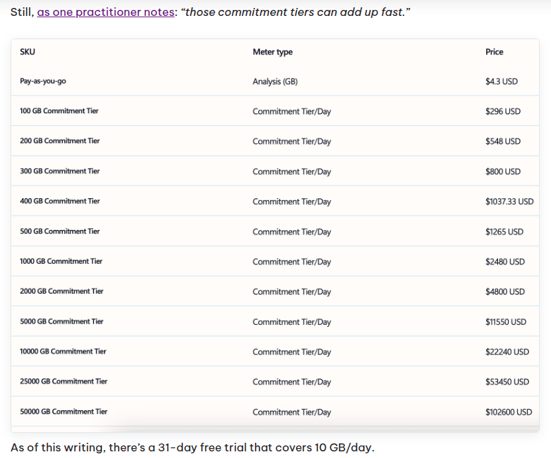
Task: Click '5000 GB Commitment Tier' row label
Action: coord(62,321)
